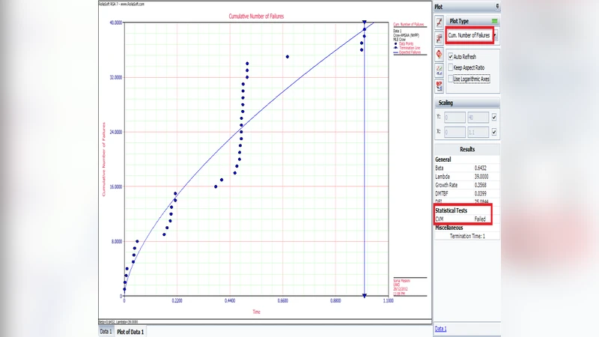Image resolution: width=599 pixels, height=337 pixels.
Task: Select the Plot of Data 1 tab
Action: click(x=130, y=331)
